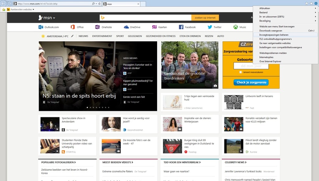
Task: Click play icon on Amsterdam show thumbnail
Action: coord(57,129)
